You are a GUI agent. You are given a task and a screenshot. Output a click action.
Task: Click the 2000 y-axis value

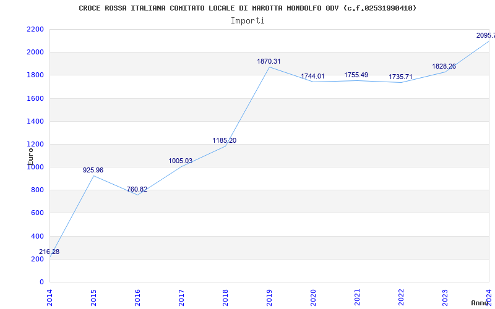coord(35,53)
